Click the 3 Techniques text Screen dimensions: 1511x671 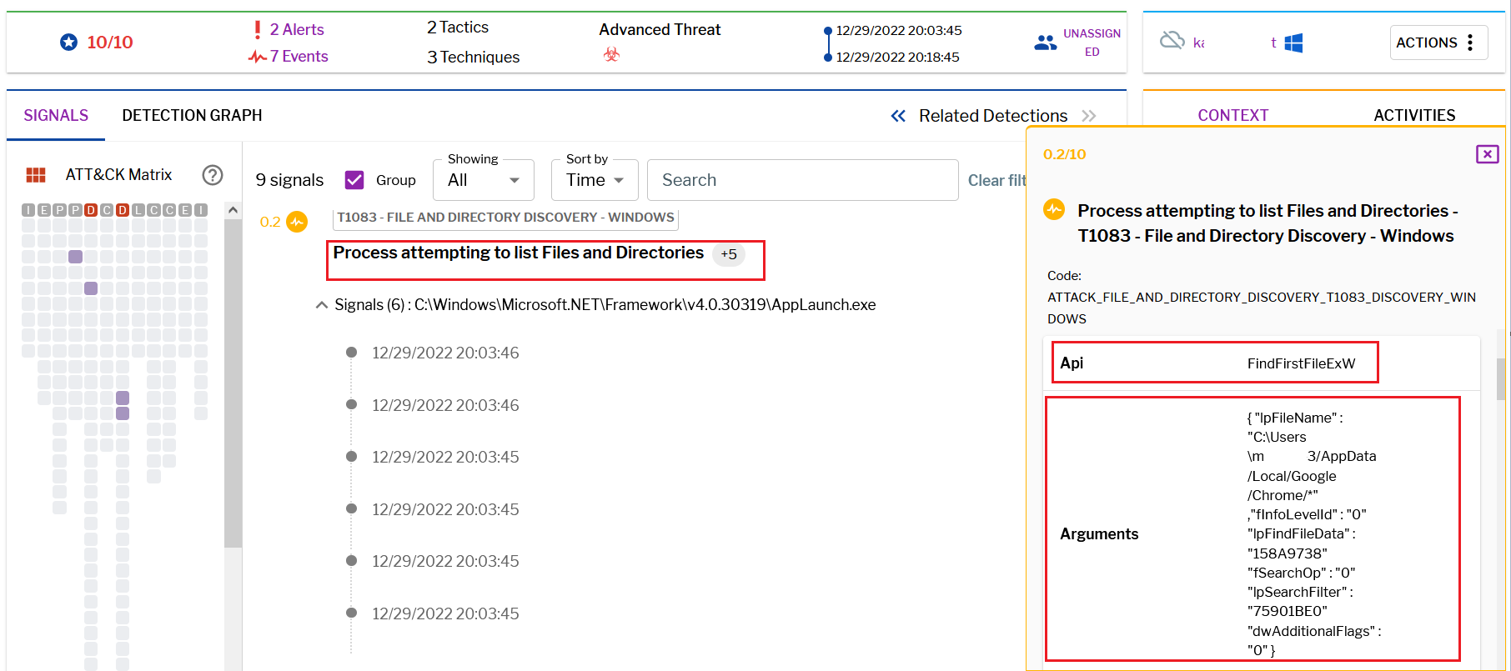[474, 57]
